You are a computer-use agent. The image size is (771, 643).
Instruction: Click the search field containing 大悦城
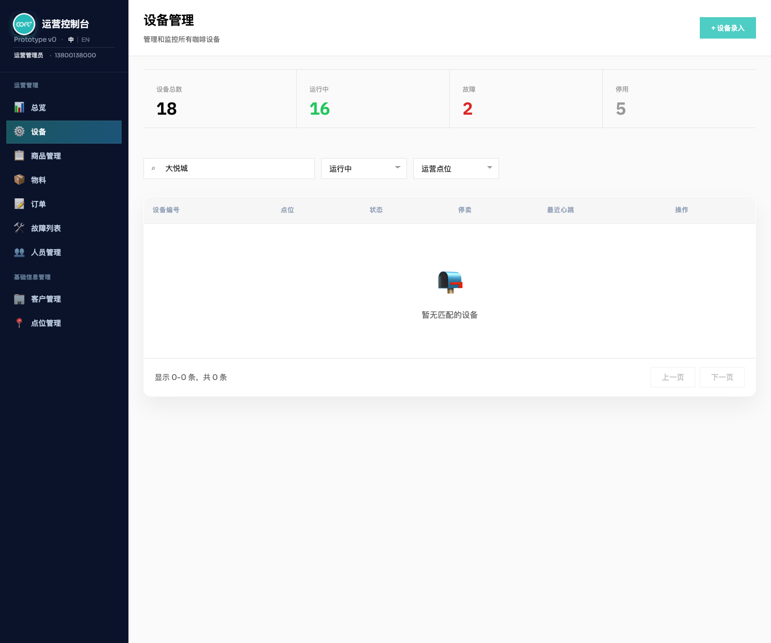[x=229, y=169]
